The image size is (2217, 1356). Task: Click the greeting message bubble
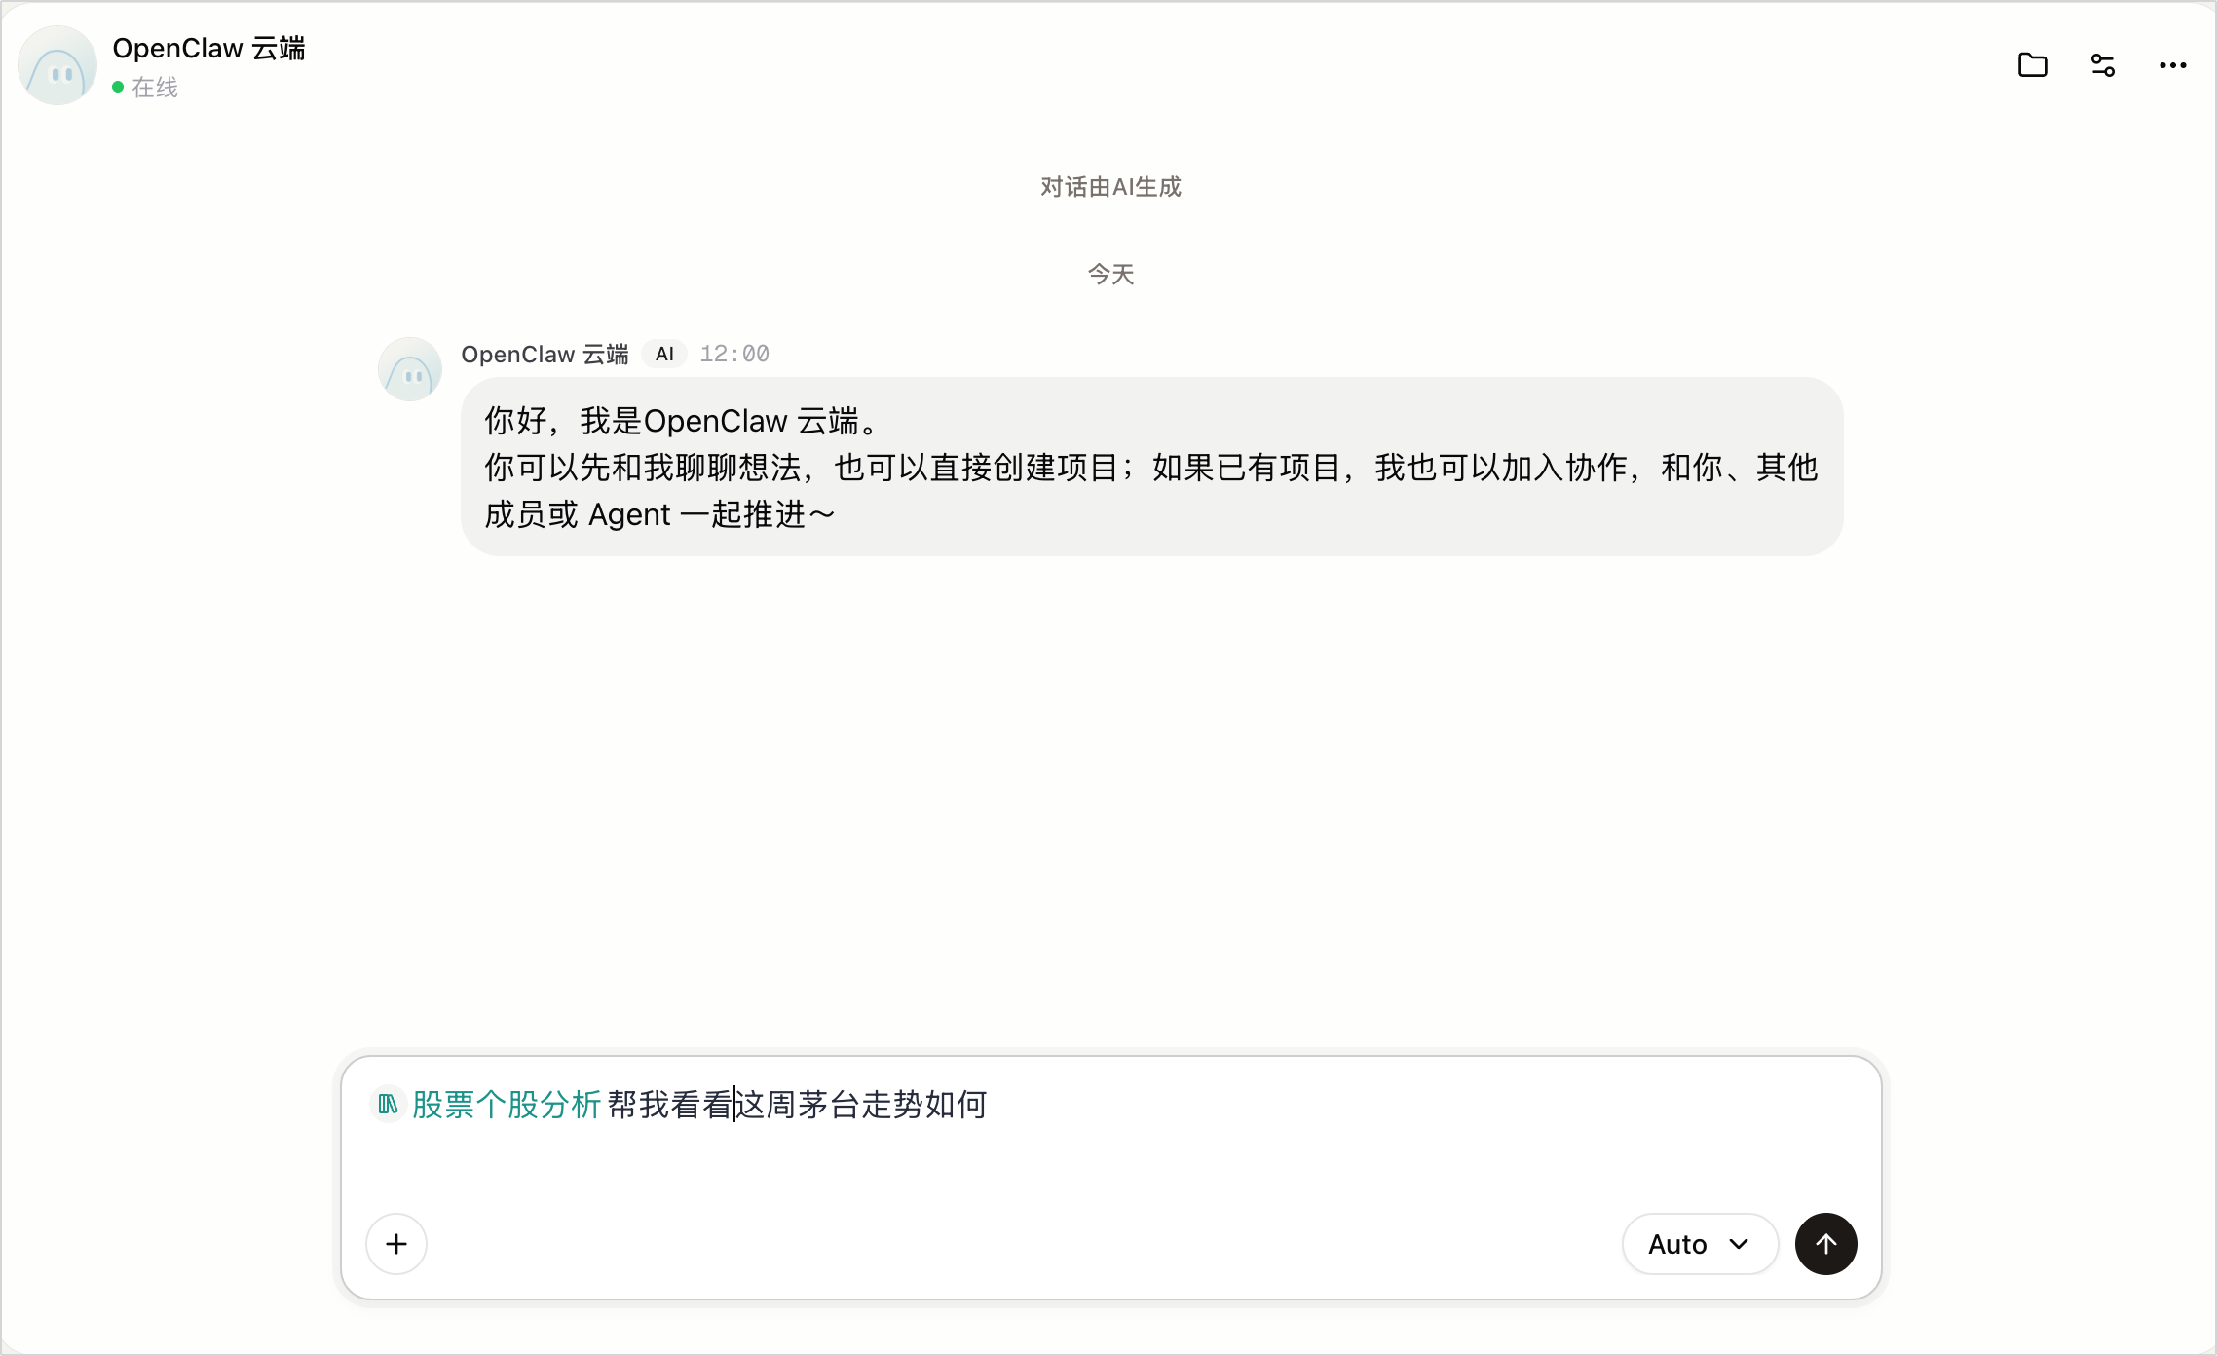1151,467
